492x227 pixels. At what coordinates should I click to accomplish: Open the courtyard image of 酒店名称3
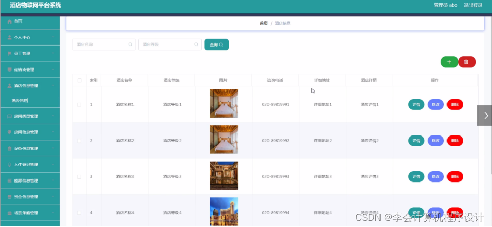pos(224,175)
